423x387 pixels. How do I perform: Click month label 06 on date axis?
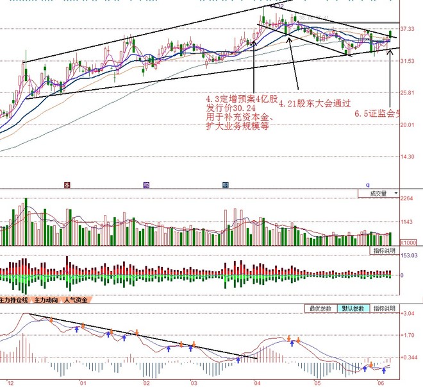380,383
